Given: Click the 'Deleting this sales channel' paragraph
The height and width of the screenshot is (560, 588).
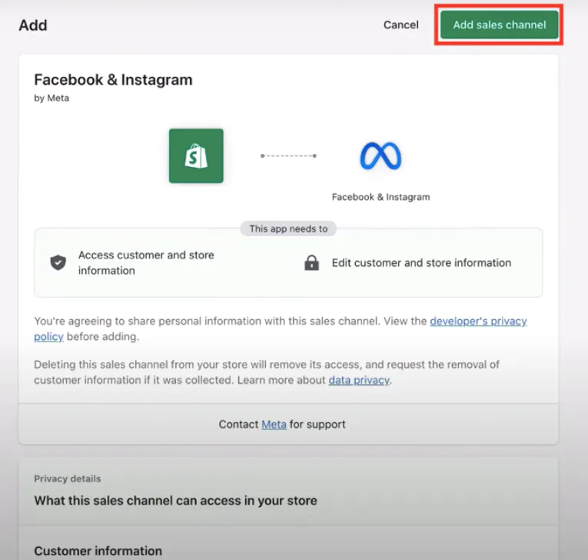Looking at the screenshot, I should 267,372.
